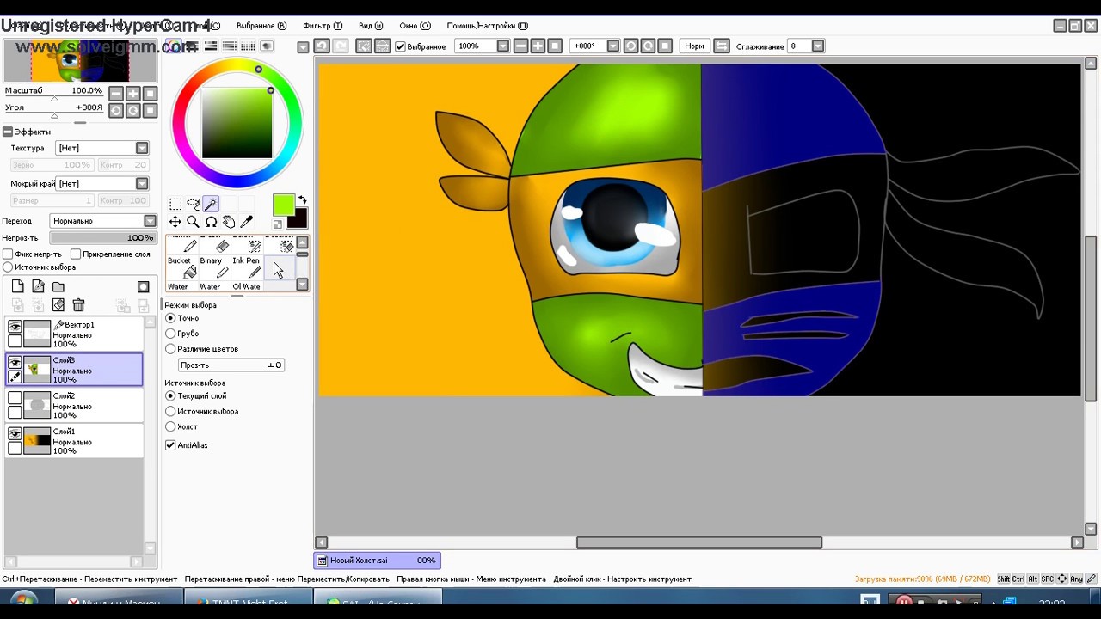Image resolution: width=1101 pixels, height=619 pixels.
Task: Collapse the Эффекты section
Action: (7, 132)
